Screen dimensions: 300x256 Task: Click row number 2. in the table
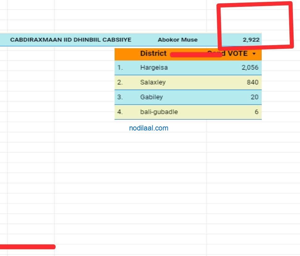120,82
